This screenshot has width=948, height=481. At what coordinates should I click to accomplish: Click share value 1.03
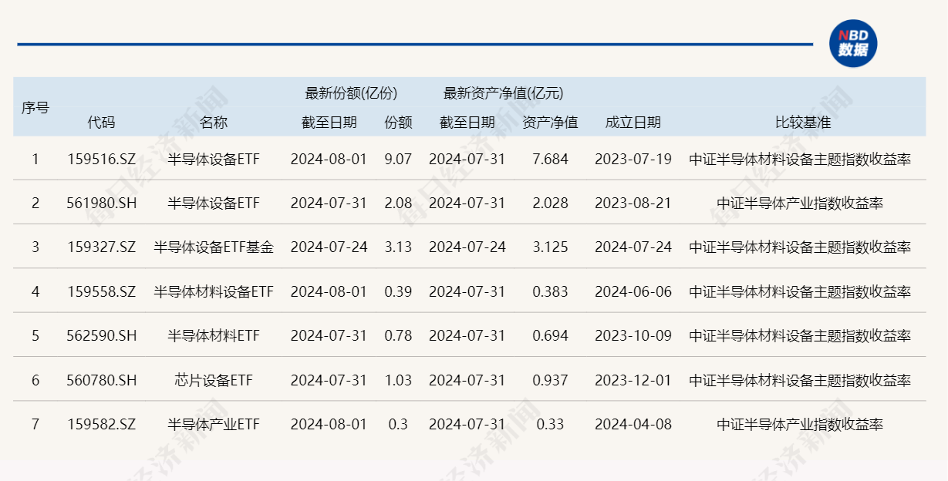[398, 380]
